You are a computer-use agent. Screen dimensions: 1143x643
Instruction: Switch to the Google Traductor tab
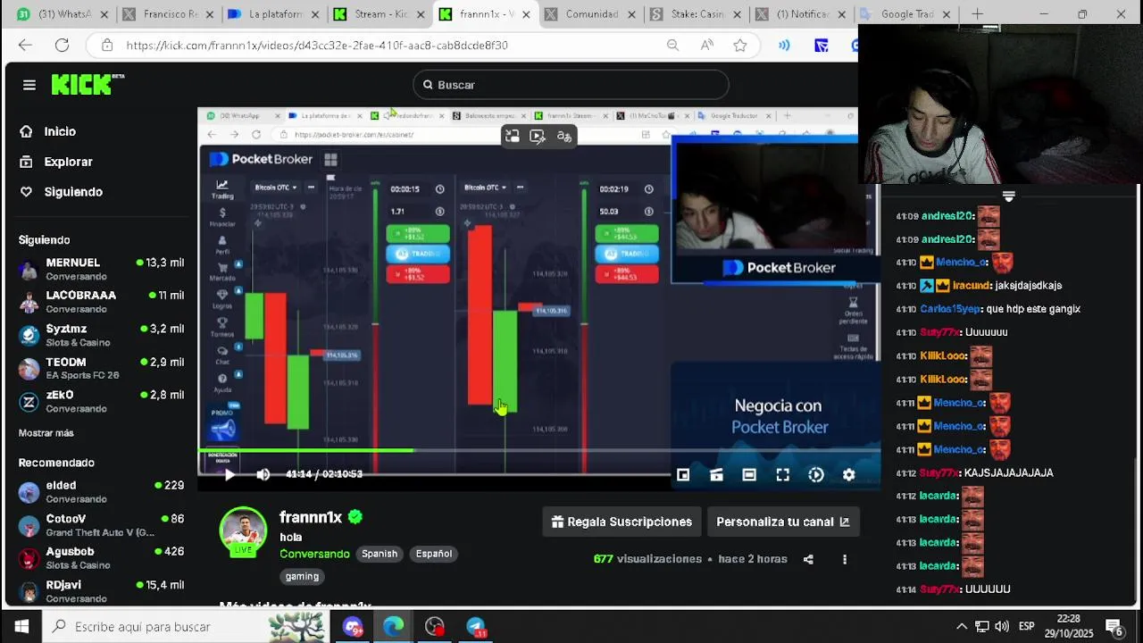tap(906, 14)
